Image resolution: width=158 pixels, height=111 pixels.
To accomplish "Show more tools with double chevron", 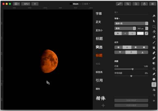I will click(154, 101).
